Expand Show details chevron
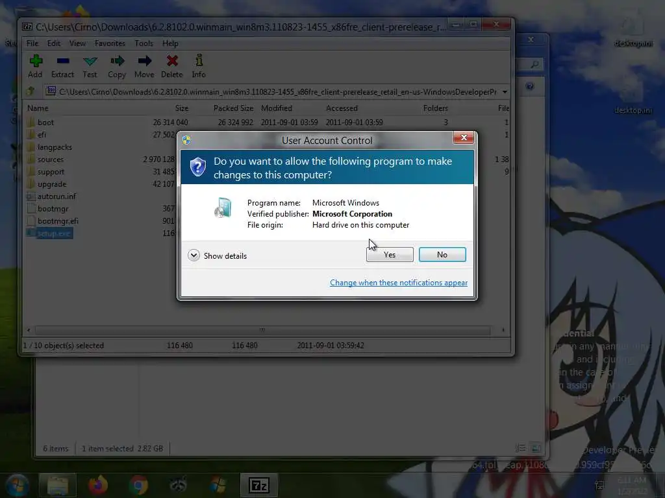 coord(194,255)
